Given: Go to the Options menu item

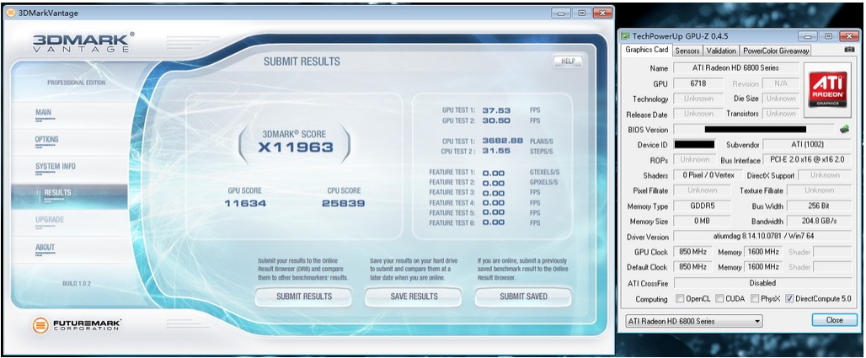Looking at the screenshot, I should 46,139.
